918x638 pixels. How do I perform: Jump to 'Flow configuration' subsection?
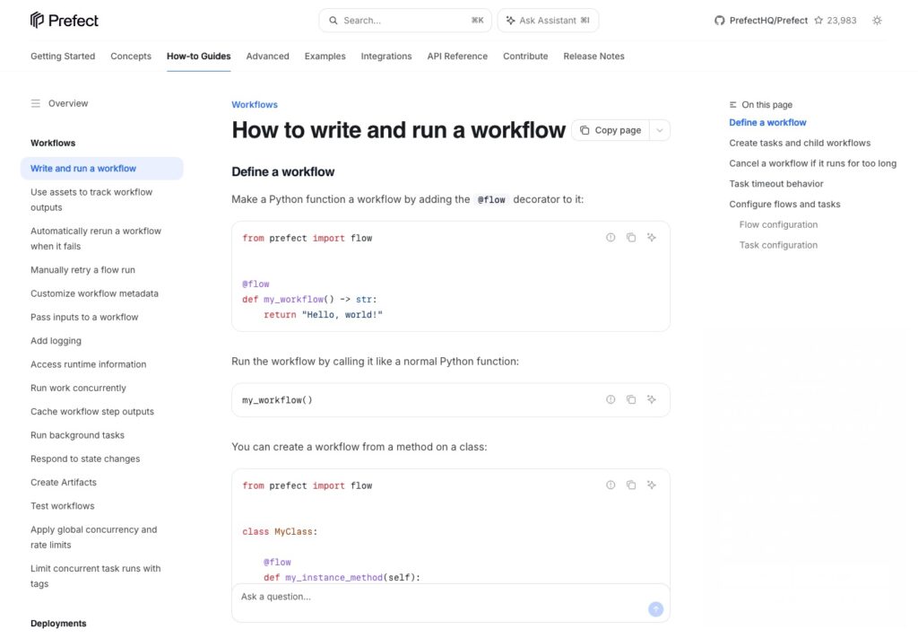[778, 225]
